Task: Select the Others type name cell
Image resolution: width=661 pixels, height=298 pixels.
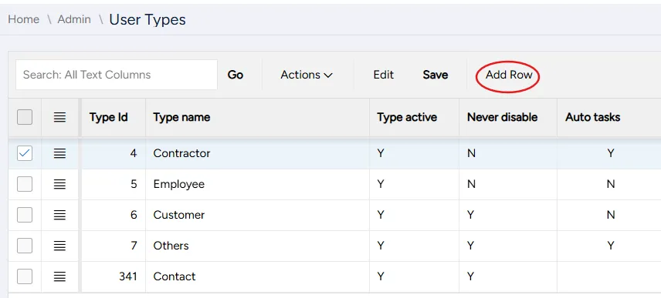Action: [258, 246]
